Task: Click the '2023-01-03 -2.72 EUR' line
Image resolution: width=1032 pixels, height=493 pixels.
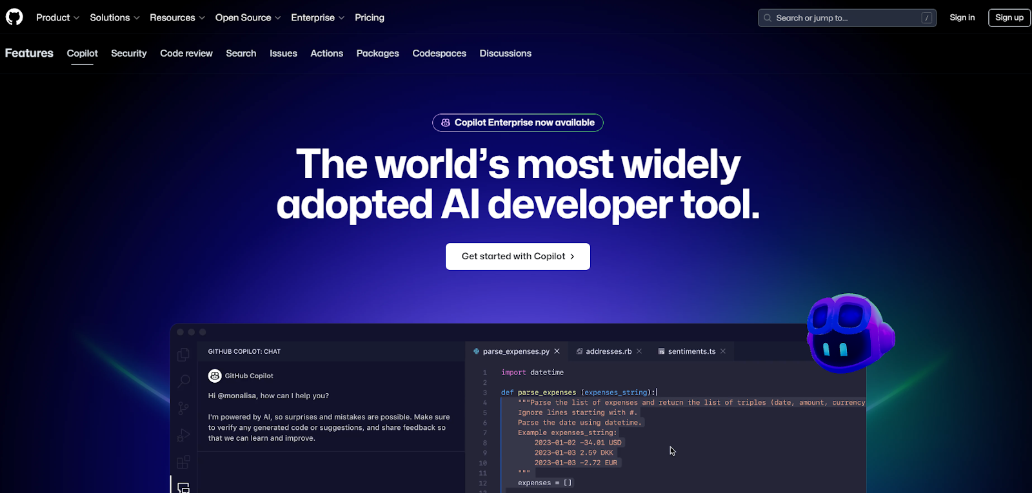Action: [x=575, y=463]
